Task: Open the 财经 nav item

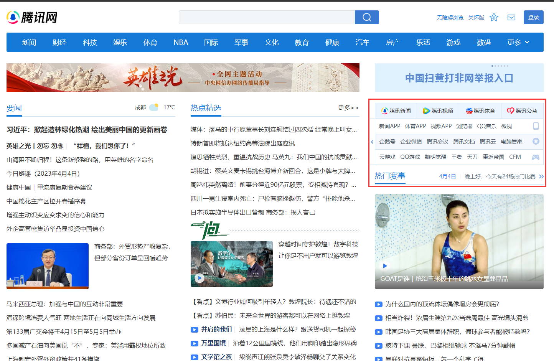Action: pyautogui.click(x=59, y=42)
